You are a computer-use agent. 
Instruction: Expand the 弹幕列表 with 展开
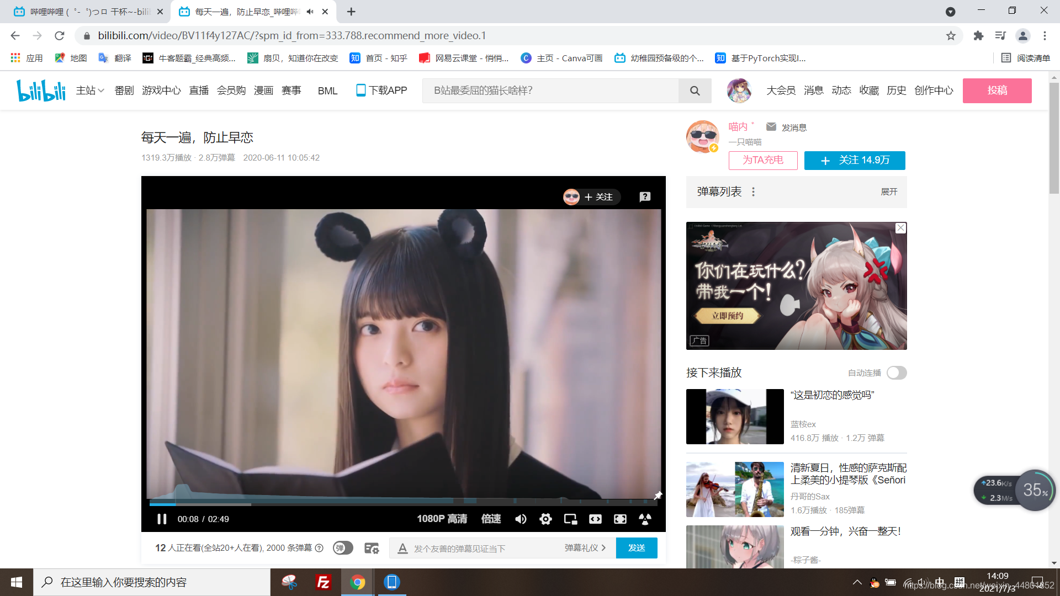coord(889,191)
